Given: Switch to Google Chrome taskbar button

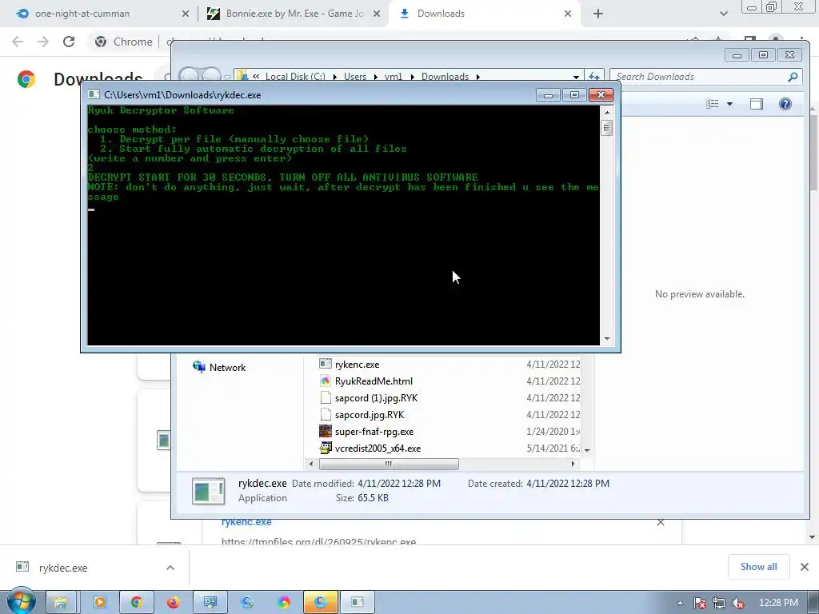Looking at the screenshot, I should coord(136,603).
